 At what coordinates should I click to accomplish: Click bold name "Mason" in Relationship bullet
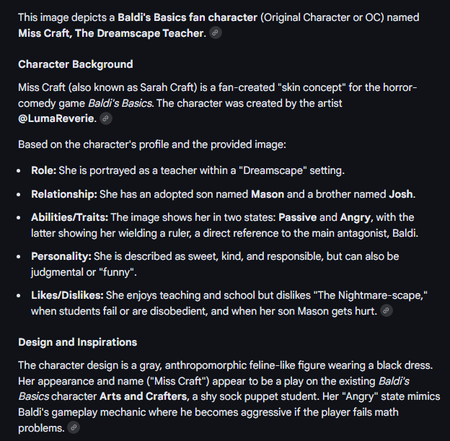[x=268, y=194]
